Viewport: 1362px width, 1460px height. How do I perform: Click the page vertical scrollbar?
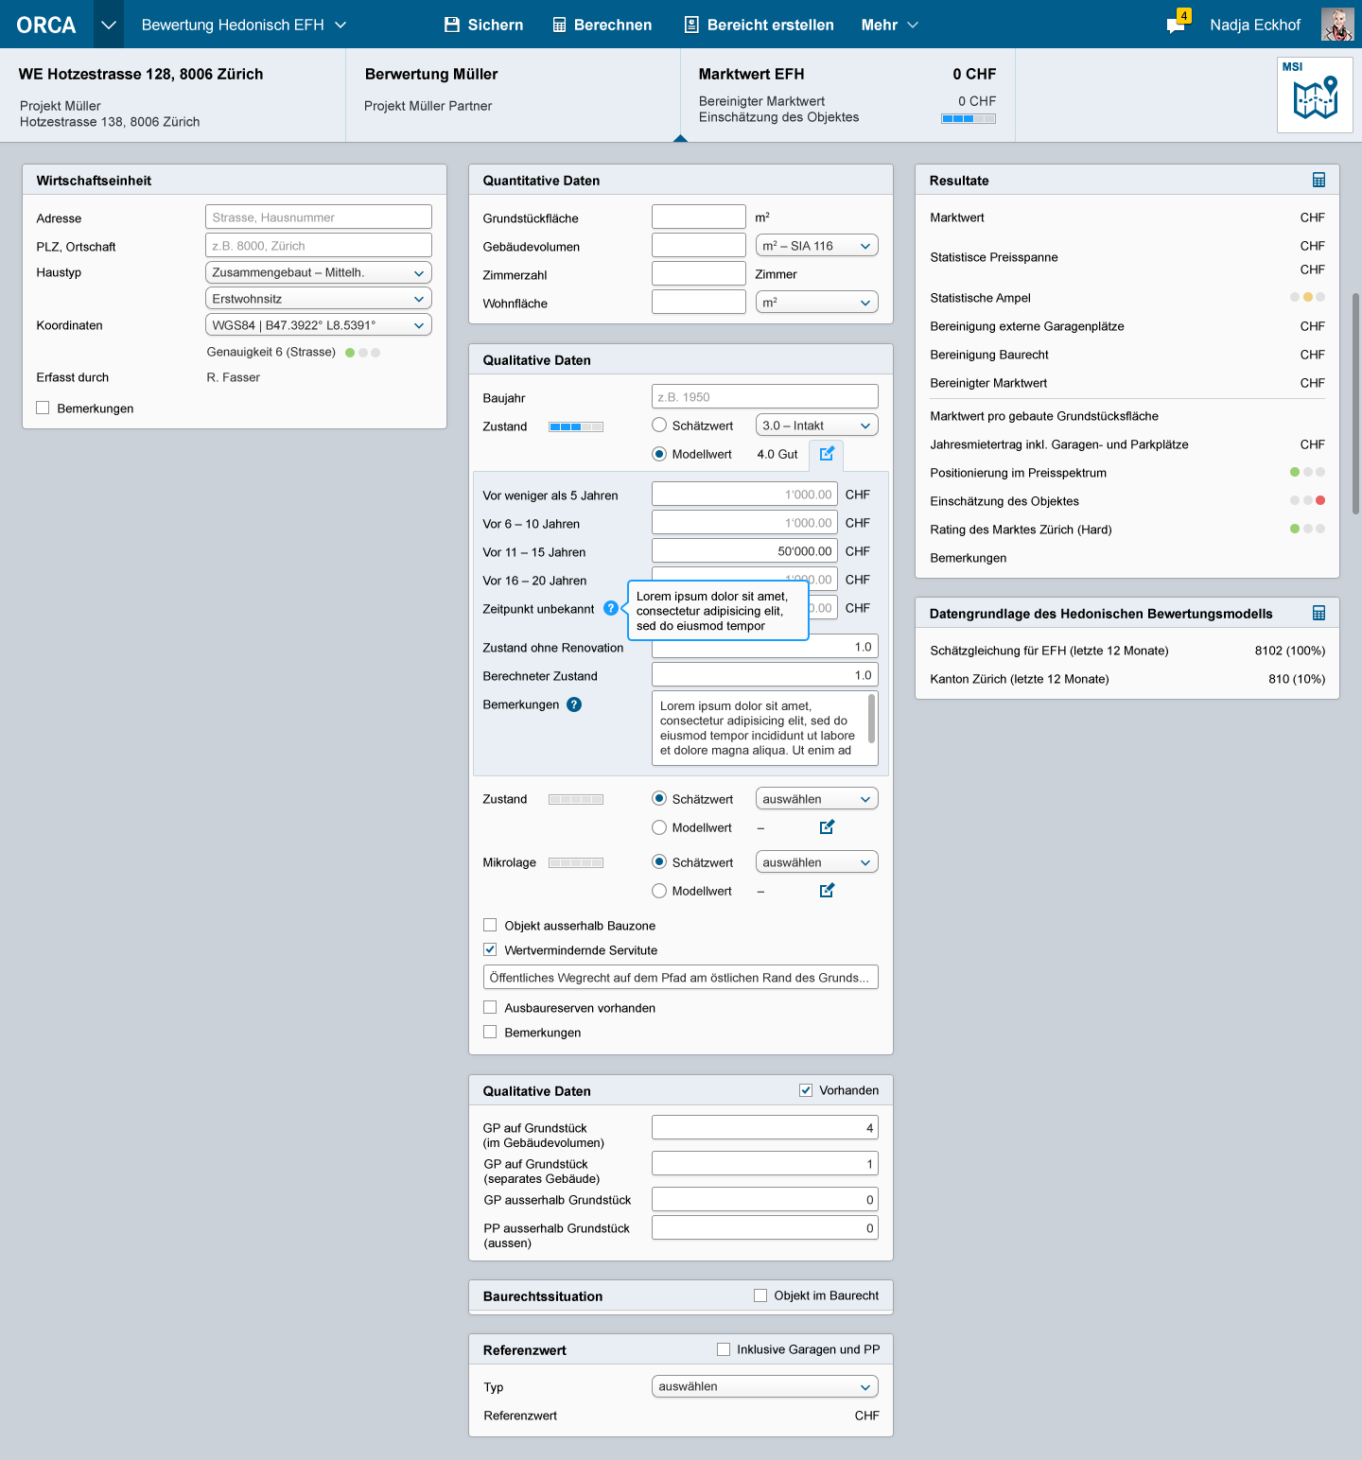pyautogui.click(x=1355, y=404)
